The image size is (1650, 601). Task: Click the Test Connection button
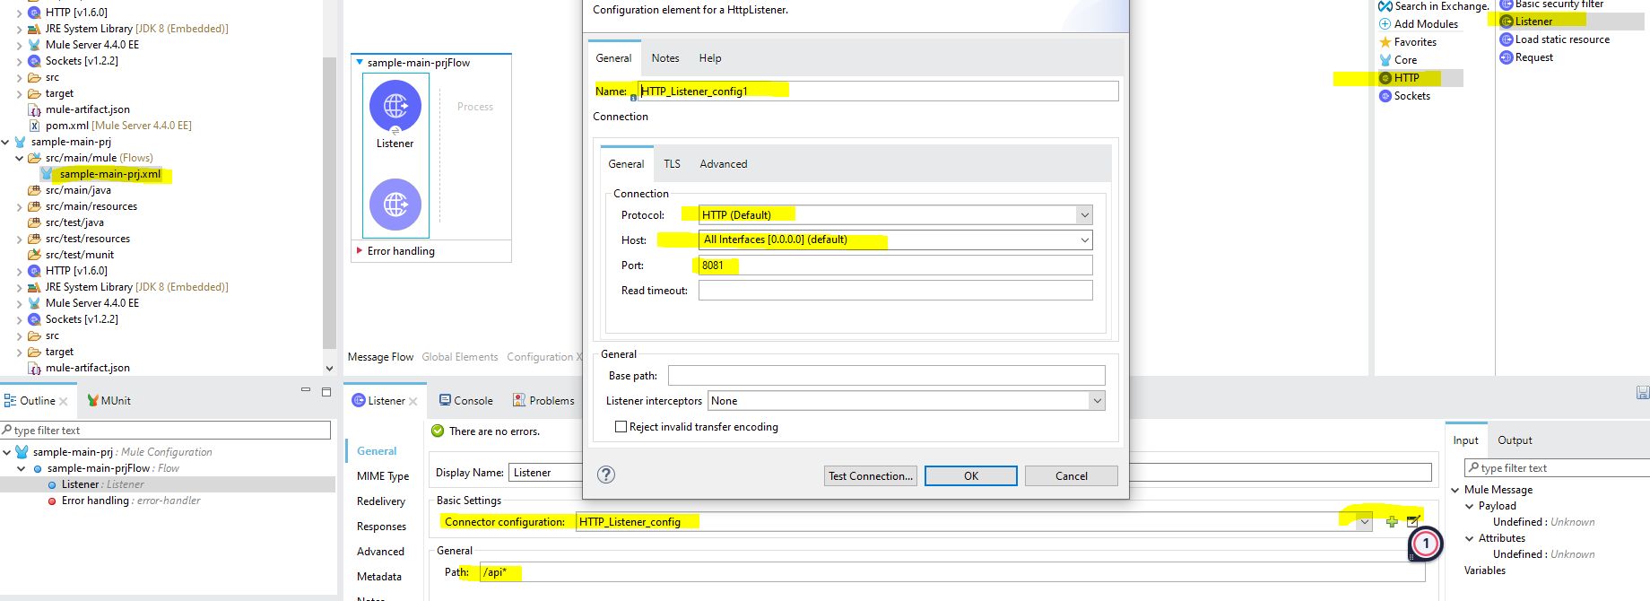coord(871,476)
